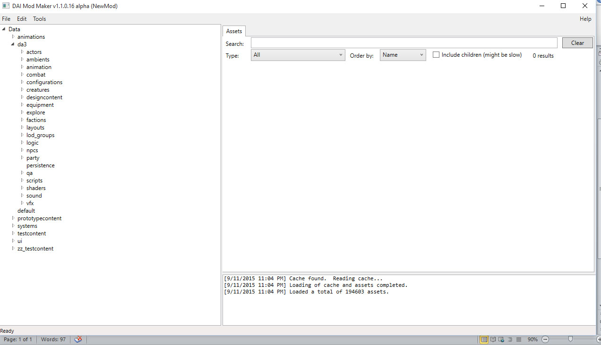Select the qa tree item
601x345 pixels.
[x=30, y=173]
